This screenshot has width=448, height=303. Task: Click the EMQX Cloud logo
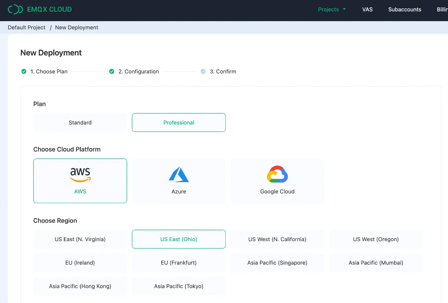(40, 9)
